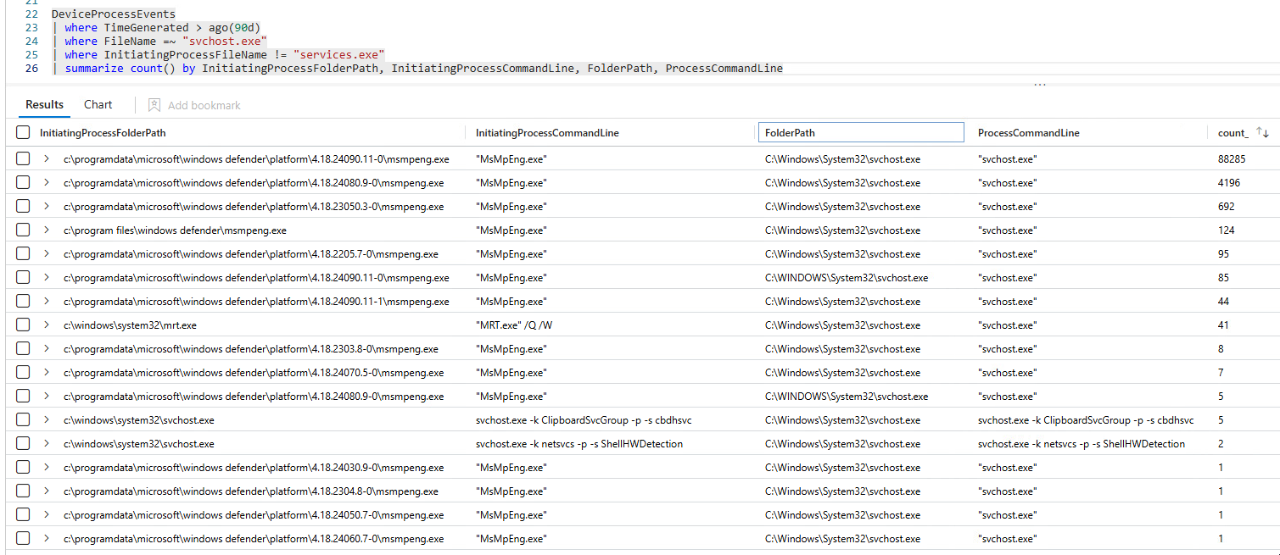The width and height of the screenshot is (1280, 555).
Task: Click the count_ column header
Action: click(1233, 132)
